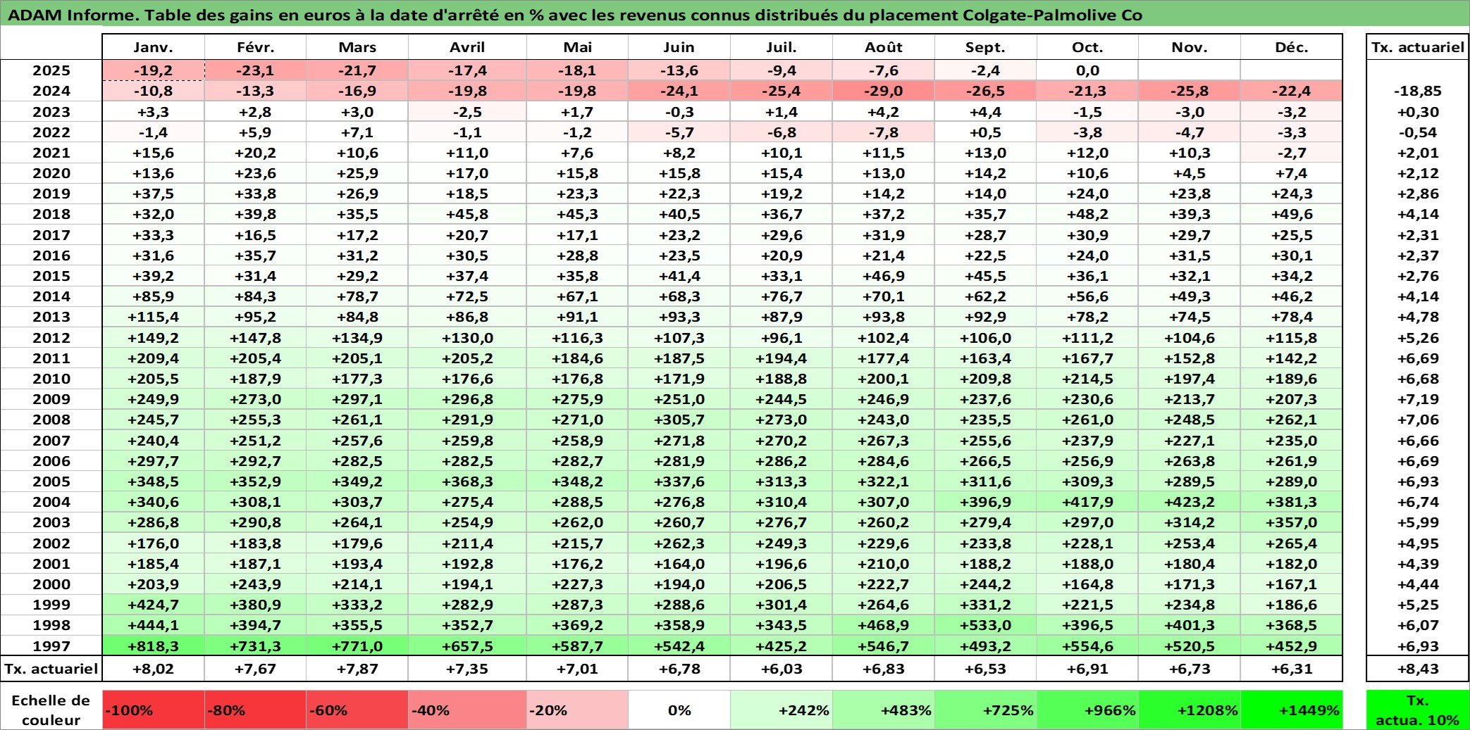Image resolution: width=1470 pixels, height=730 pixels.
Task: Click the +417,9 cell for Oct. 2004
Action: coord(1087,502)
